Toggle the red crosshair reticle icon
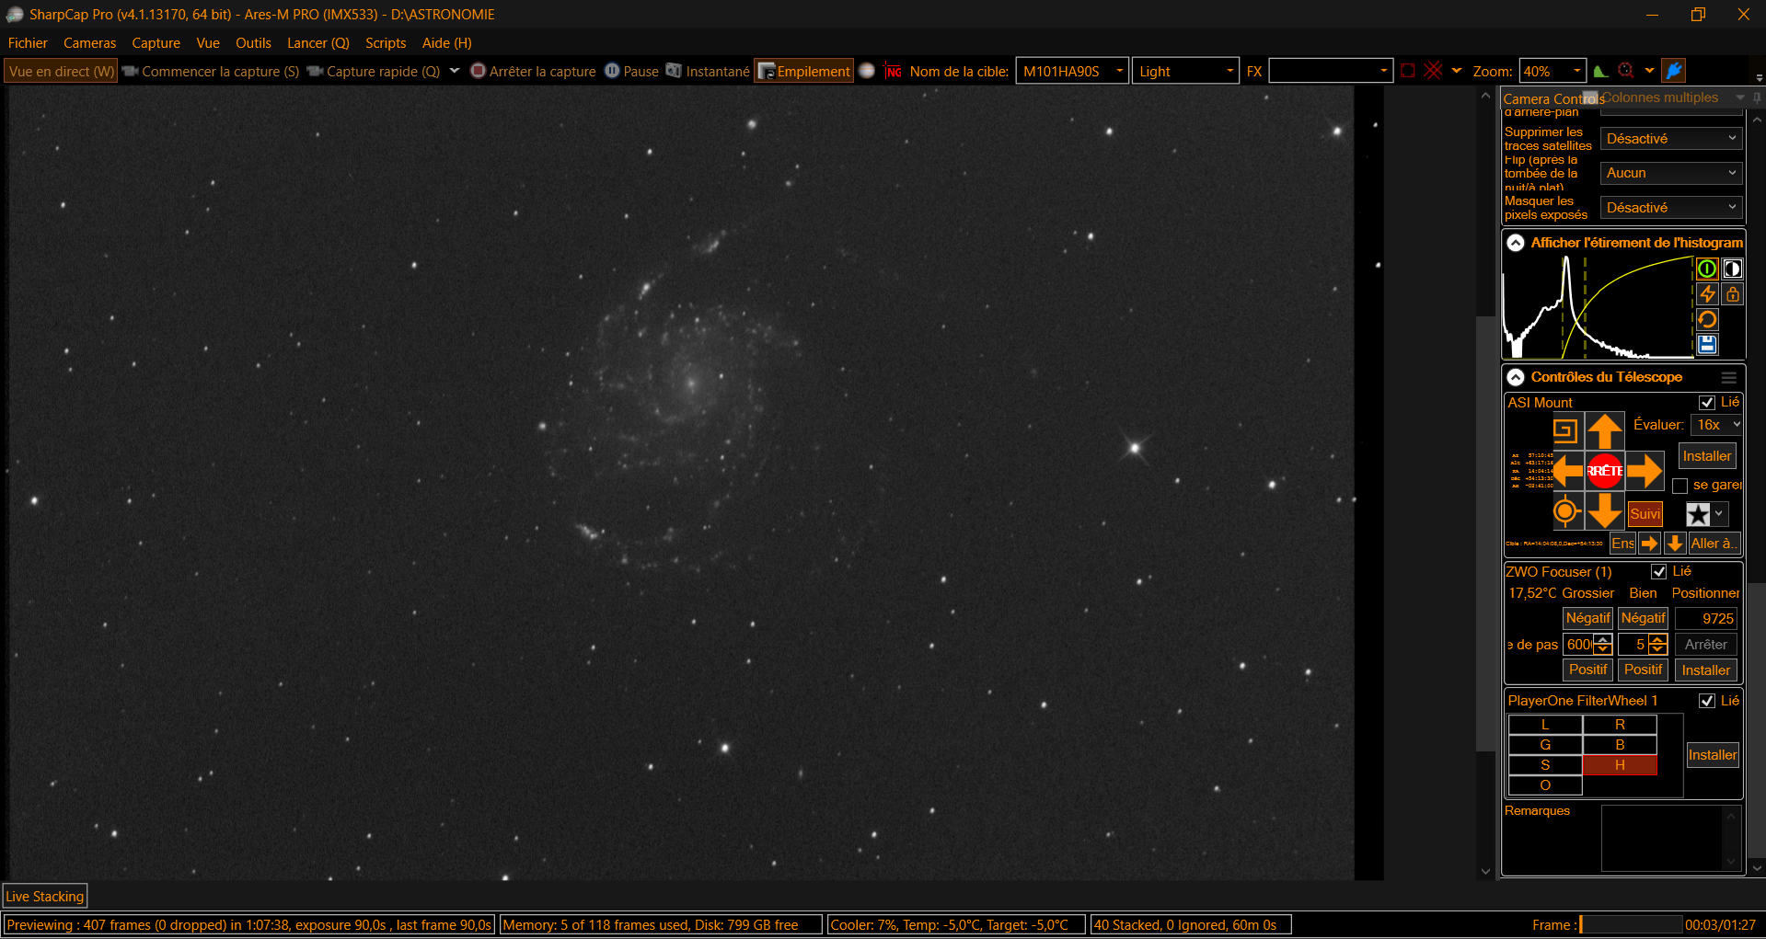The height and width of the screenshot is (939, 1766). click(1433, 71)
